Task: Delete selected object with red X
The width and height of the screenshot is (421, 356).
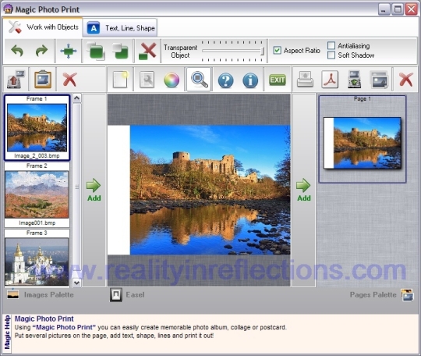Action: (147, 51)
